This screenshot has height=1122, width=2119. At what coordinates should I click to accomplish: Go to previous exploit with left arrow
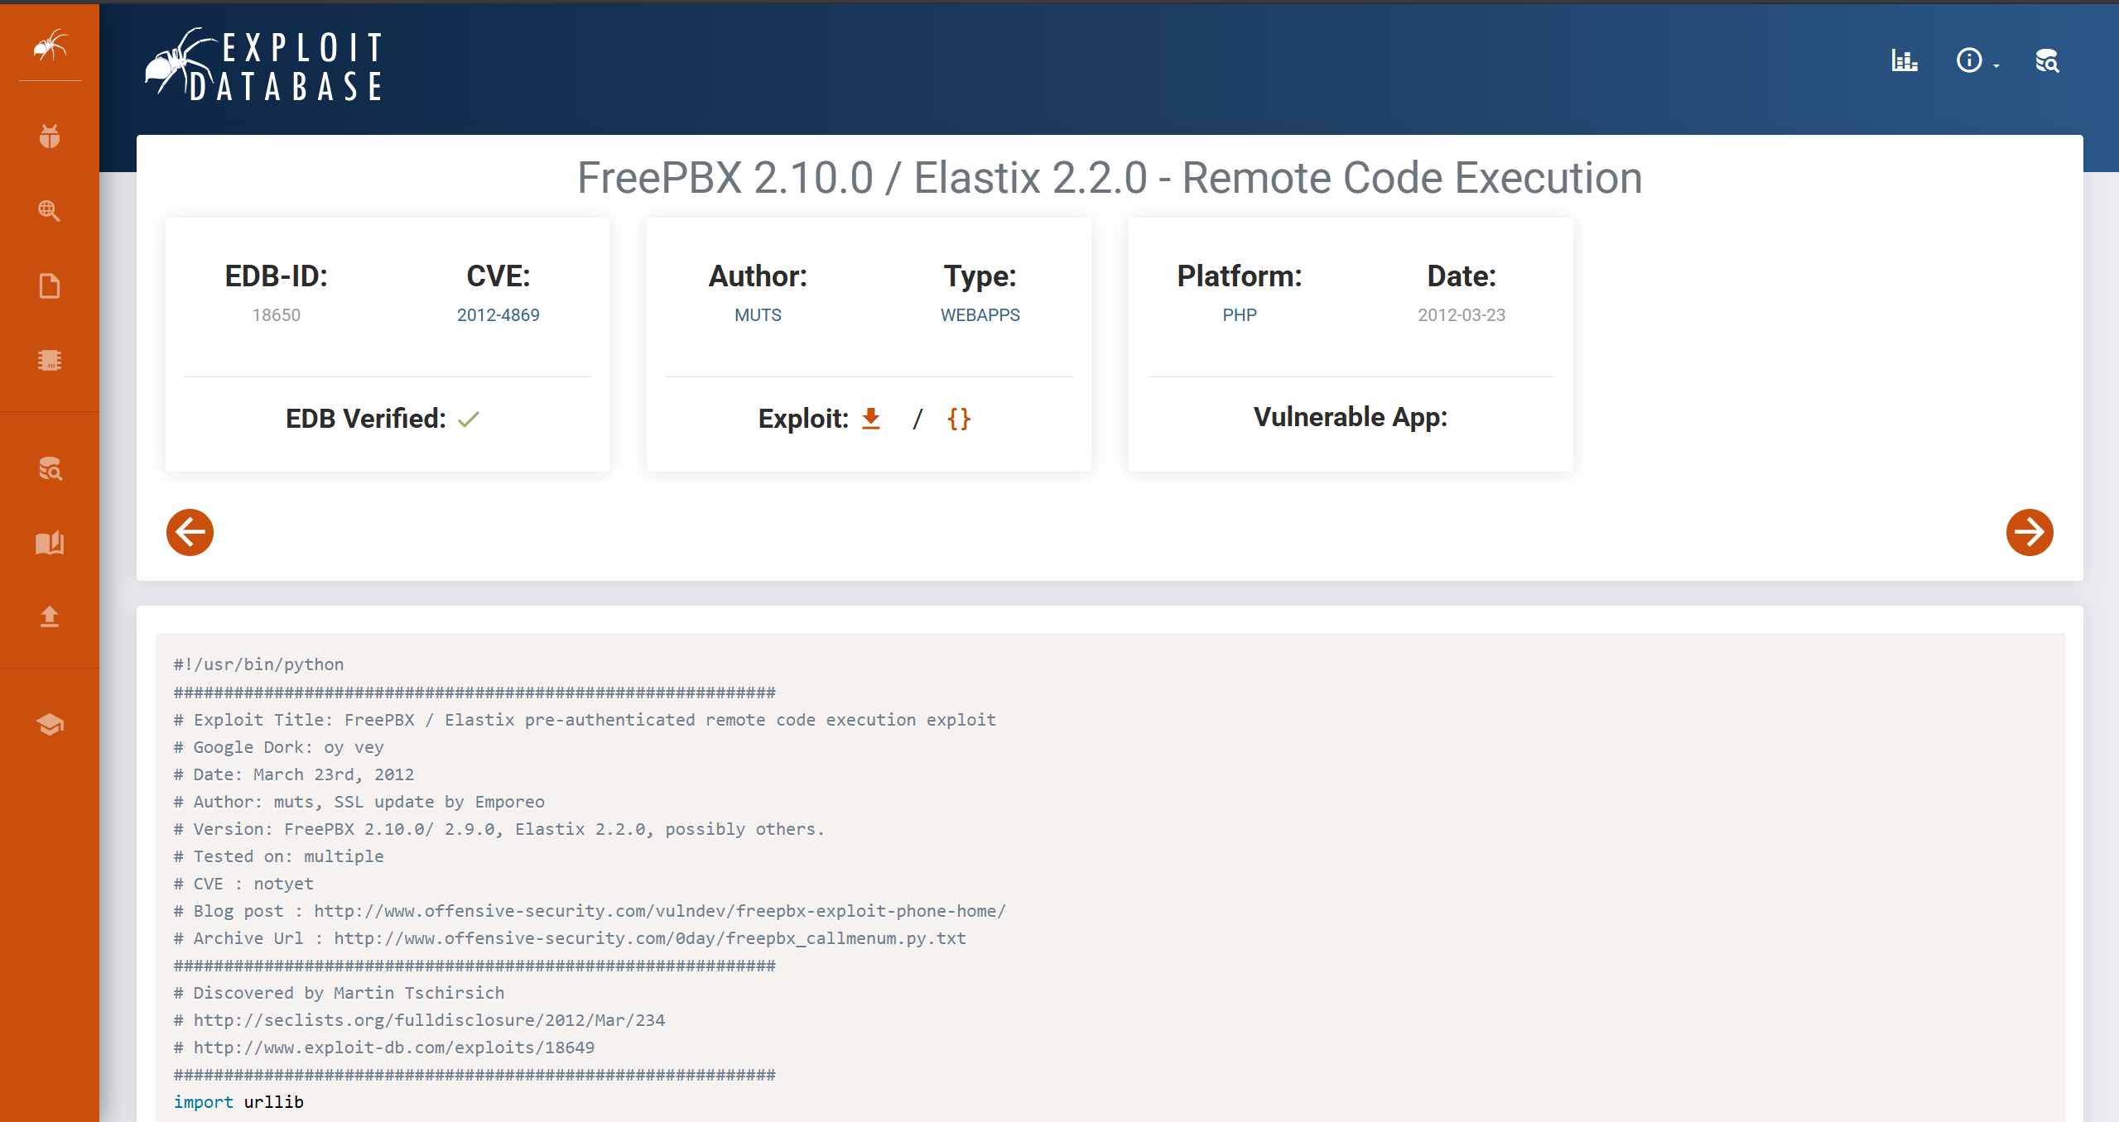click(x=190, y=532)
